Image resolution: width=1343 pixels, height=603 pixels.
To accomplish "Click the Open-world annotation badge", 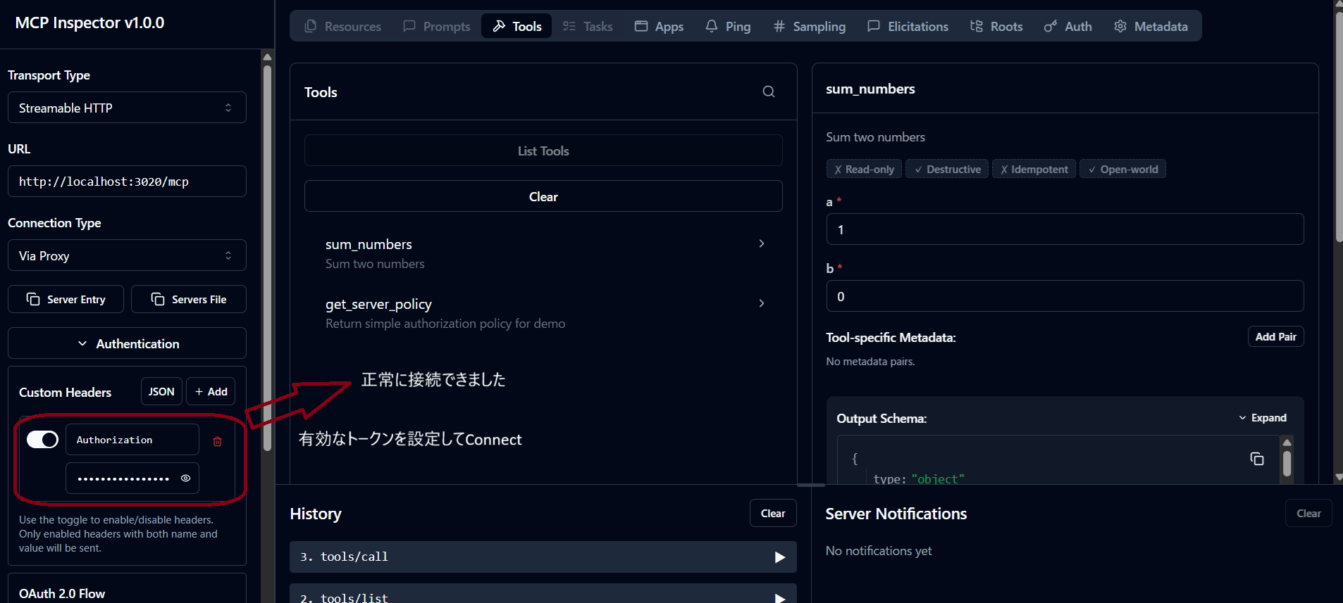I will [x=1122, y=169].
